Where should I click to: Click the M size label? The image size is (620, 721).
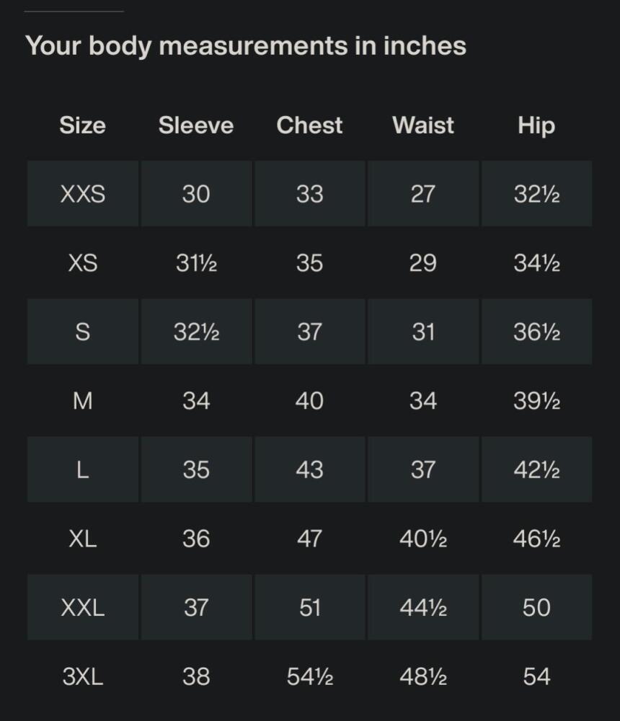coord(83,401)
